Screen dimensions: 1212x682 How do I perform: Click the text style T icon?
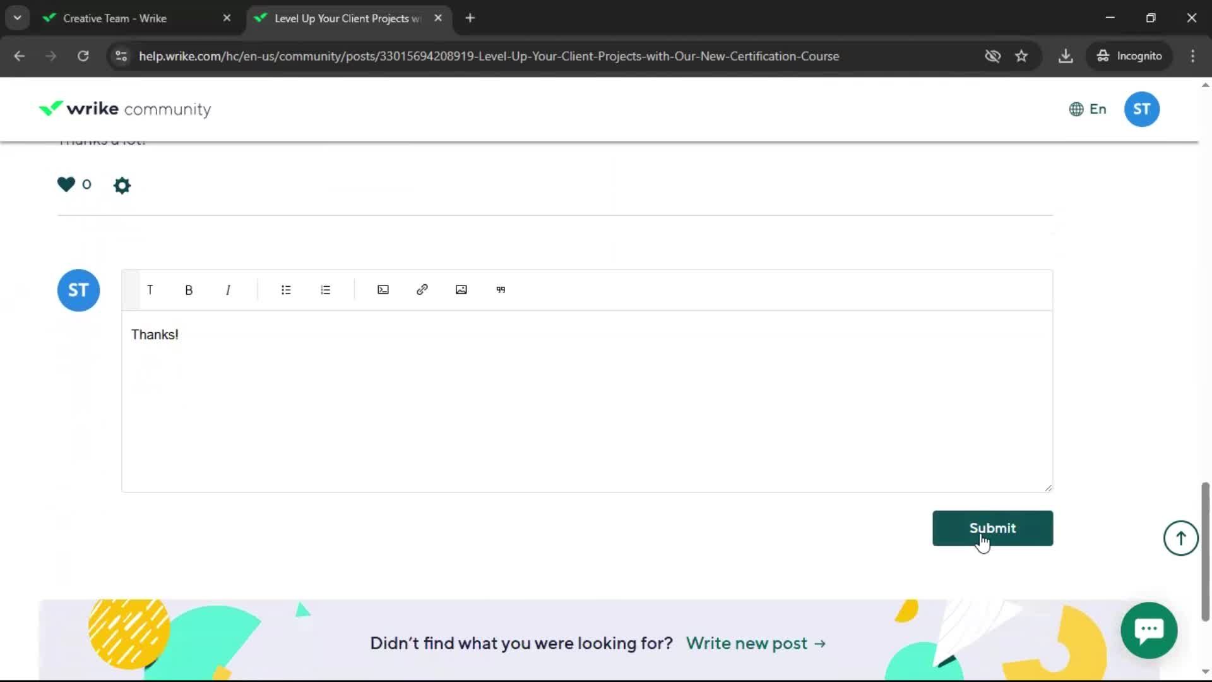click(150, 290)
